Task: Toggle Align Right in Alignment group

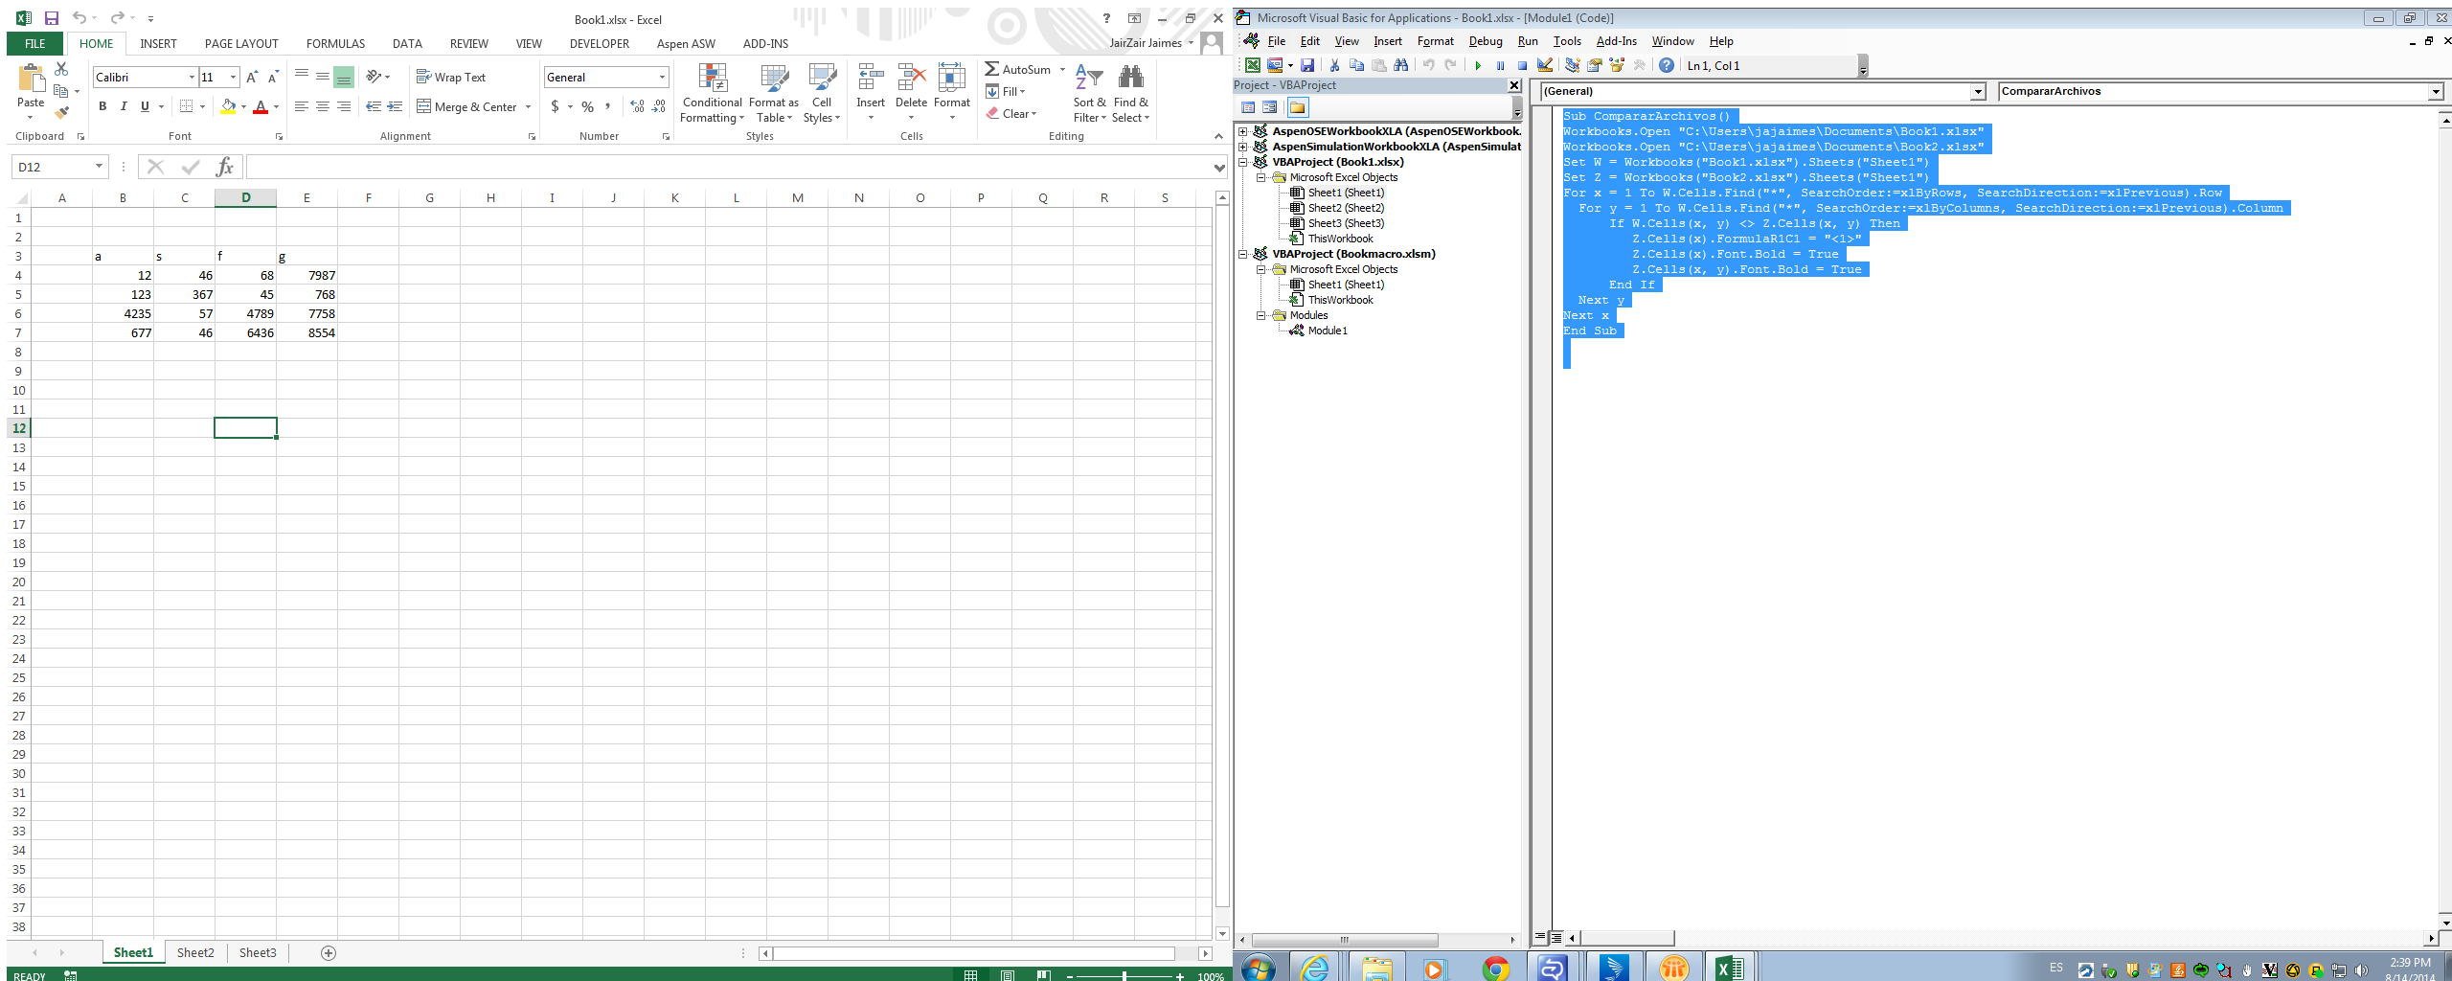Action: (344, 106)
